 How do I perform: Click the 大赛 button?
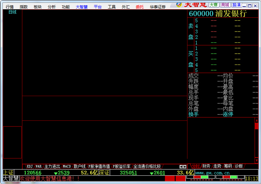214,5
